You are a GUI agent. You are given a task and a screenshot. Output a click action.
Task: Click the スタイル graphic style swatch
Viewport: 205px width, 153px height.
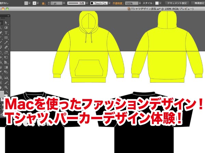(x=157, y=3)
